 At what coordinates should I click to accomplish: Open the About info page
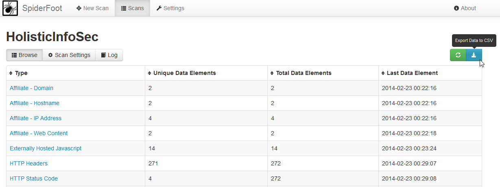[x=465, y=8]
